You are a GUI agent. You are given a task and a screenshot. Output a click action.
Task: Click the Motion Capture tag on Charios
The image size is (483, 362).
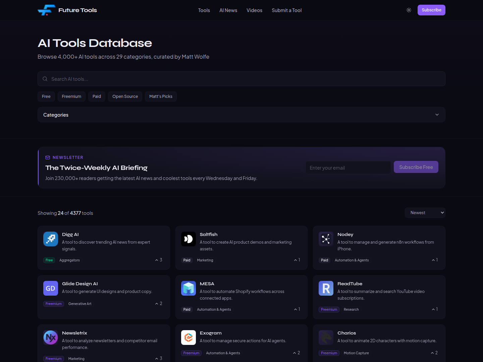356,353
